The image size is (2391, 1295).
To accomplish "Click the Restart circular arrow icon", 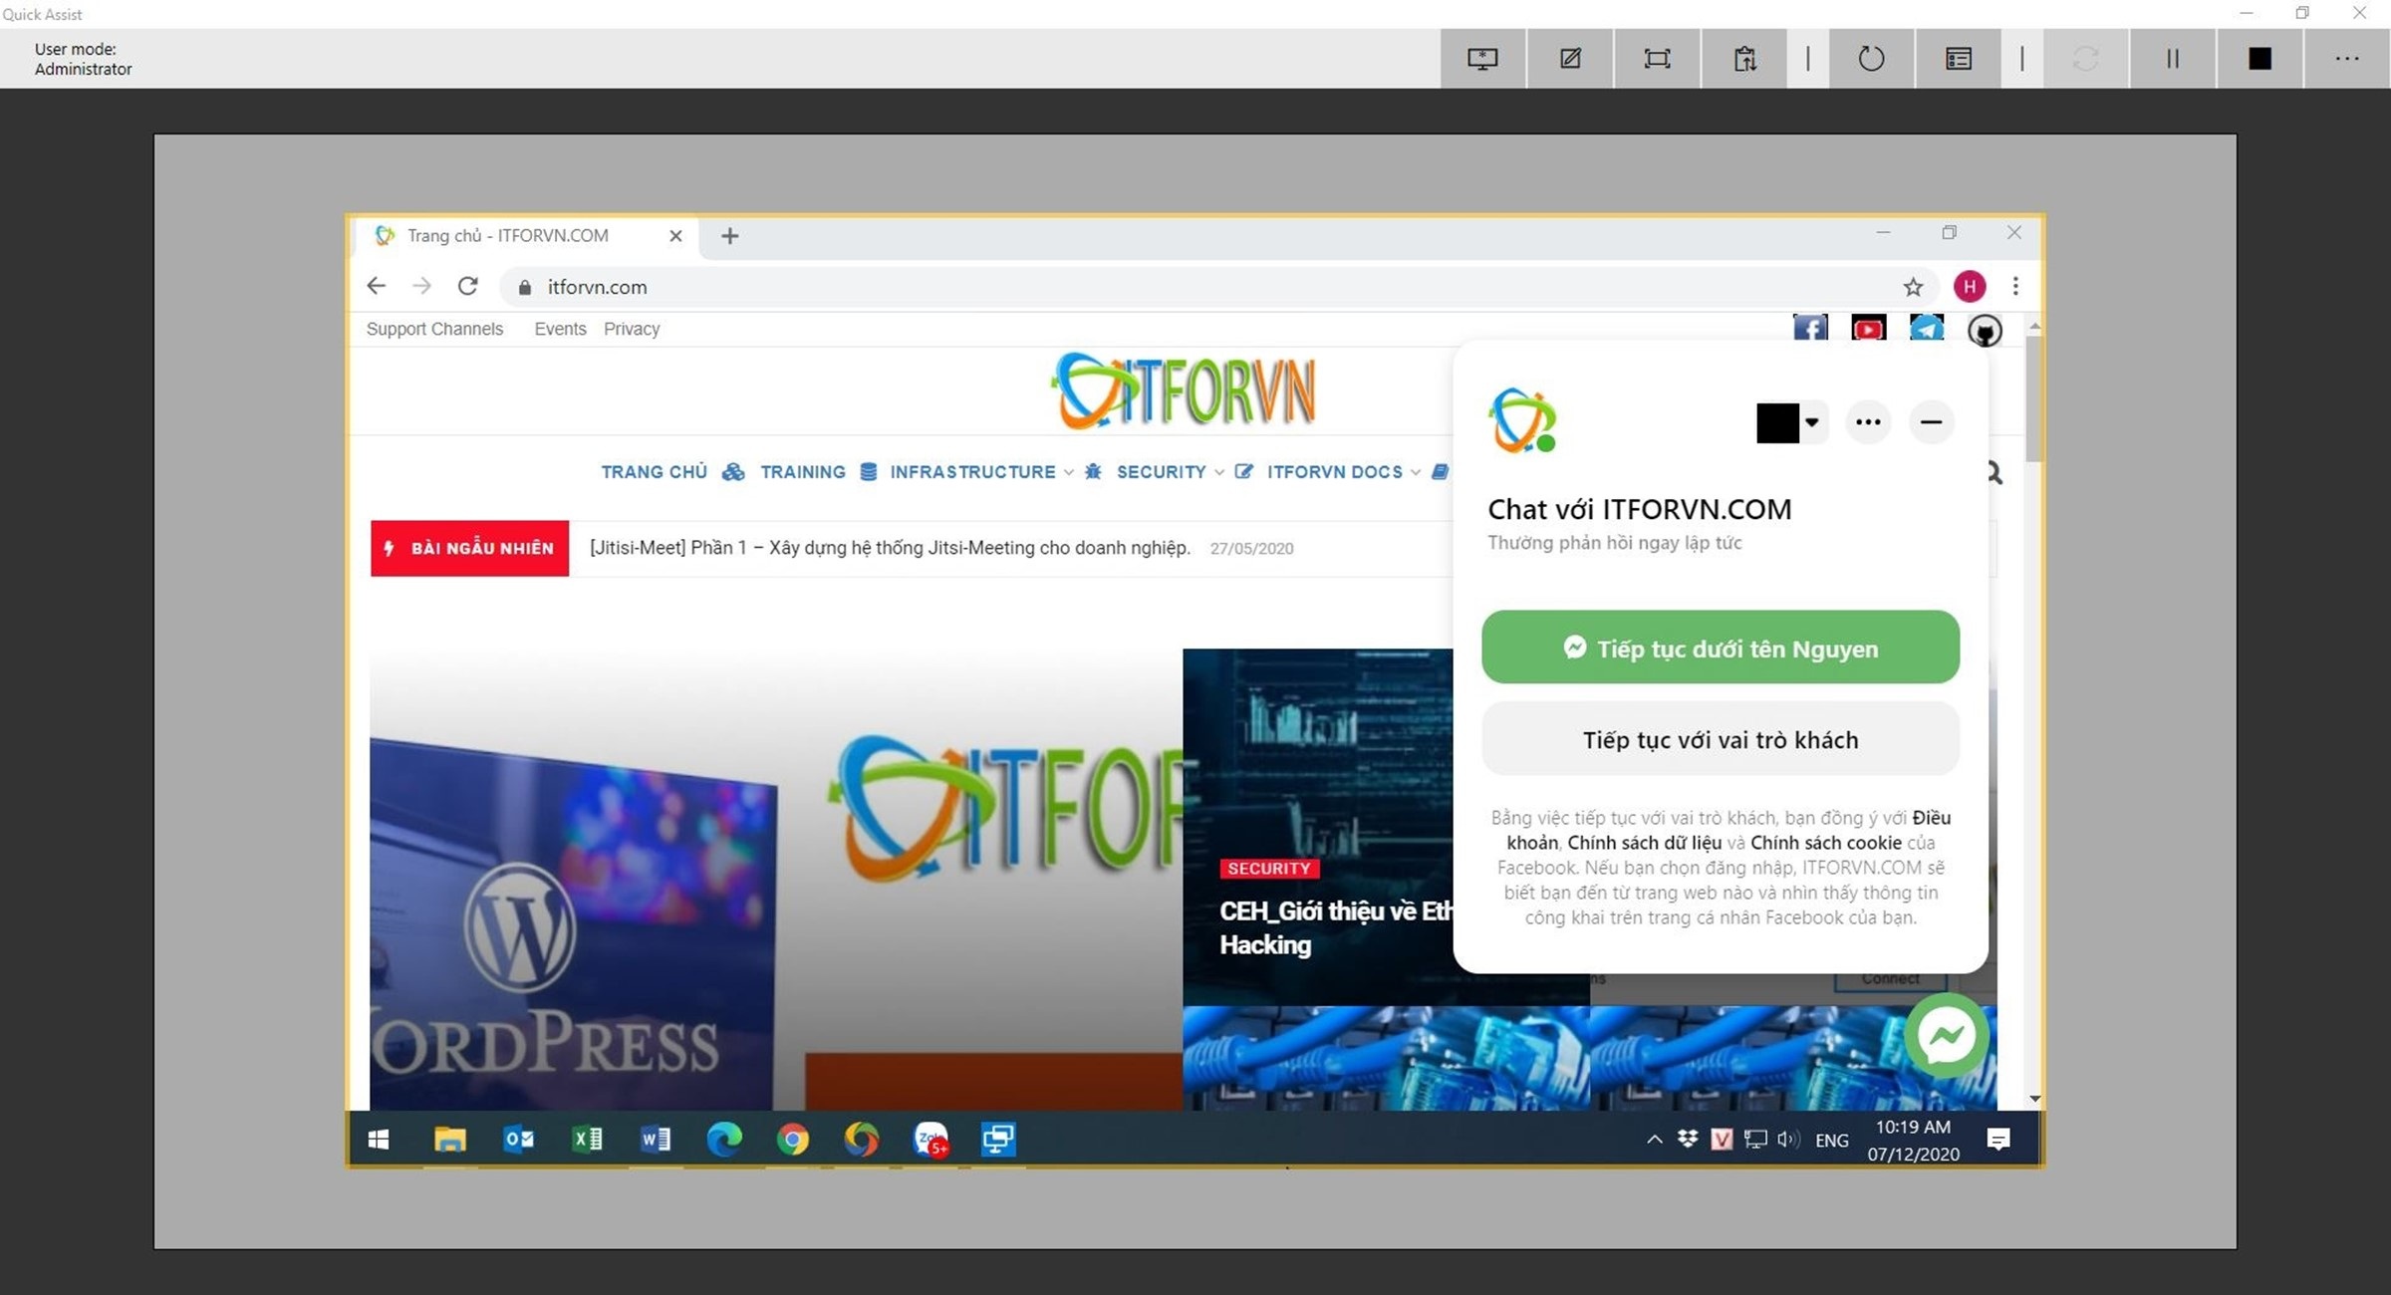I will (x=1871, y=59).
